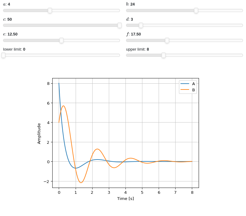Click the slider handle for parameter e

point(61,40)
